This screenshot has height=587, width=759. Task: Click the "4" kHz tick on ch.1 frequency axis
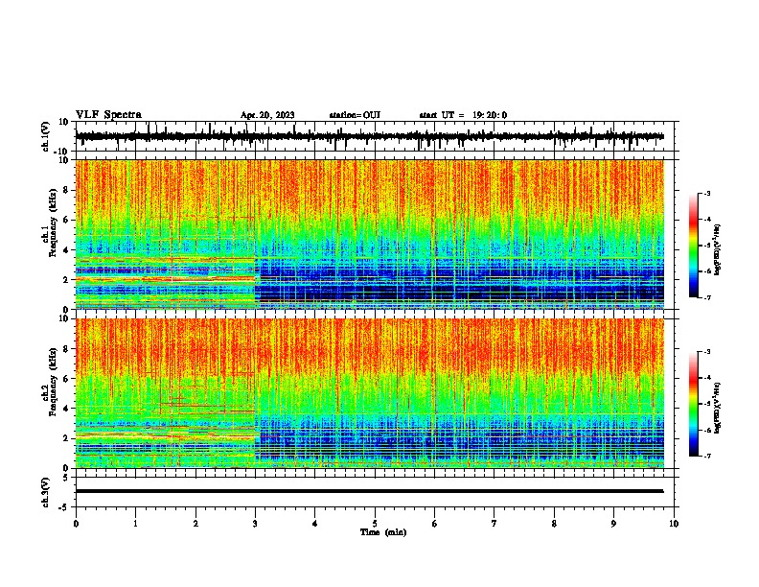tap(66, 250)
